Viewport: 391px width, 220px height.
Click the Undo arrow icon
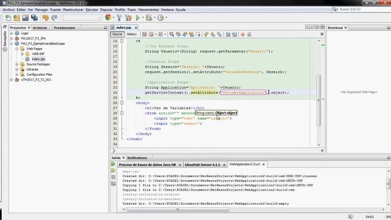click(x=45, y=18)
